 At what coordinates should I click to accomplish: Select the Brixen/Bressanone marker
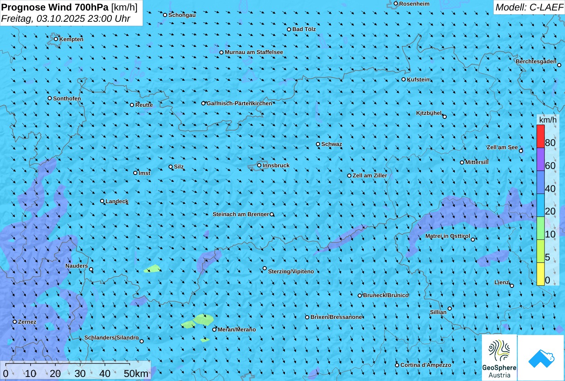[307, 317]
